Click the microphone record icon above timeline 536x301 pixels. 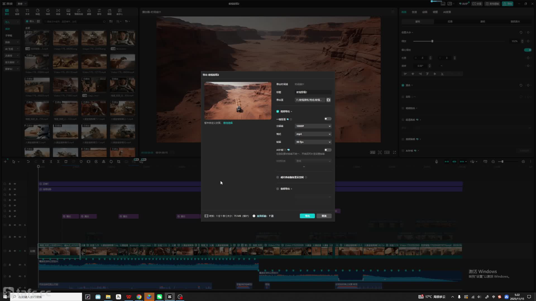coord(436,162)
